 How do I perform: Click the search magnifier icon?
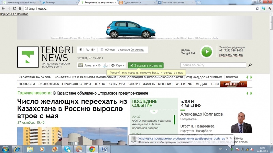(250, 65)
